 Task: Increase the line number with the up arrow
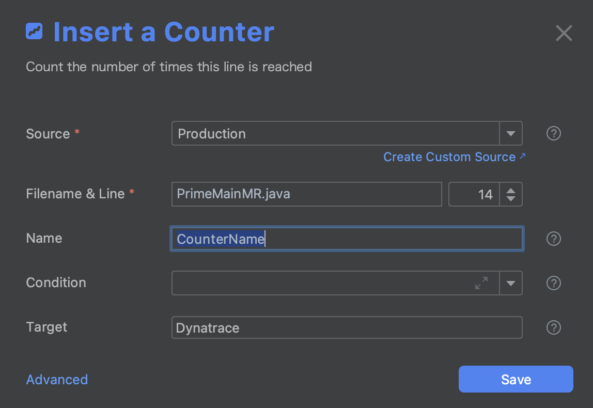click(511, 190)
